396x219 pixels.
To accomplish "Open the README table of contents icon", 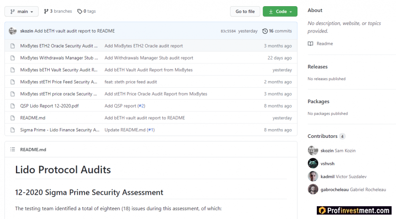I will point(13,149).
